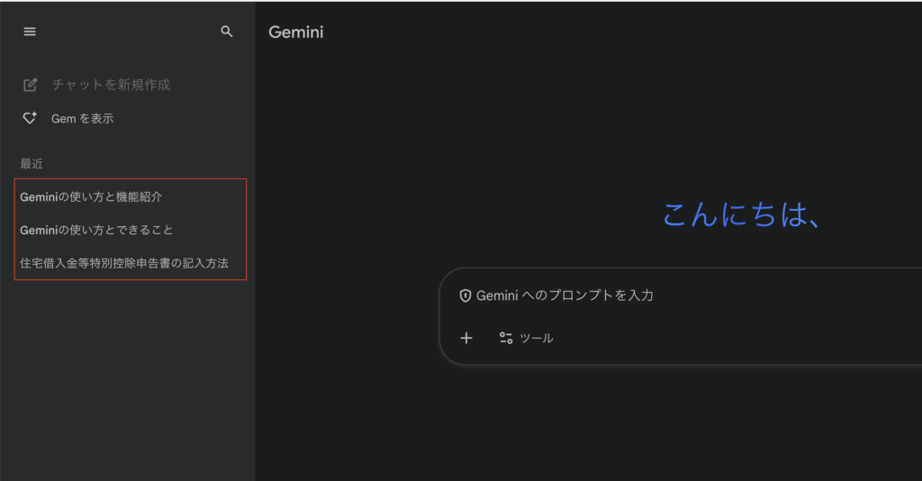Open the Geminiの使い方と機能紹介 chat
Viewport: 922px width, 481px height.
tap(91, 195)
